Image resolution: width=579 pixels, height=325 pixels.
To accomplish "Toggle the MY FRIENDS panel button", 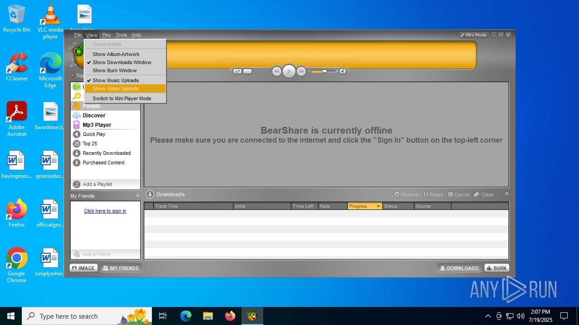I will tap(121, 268).
